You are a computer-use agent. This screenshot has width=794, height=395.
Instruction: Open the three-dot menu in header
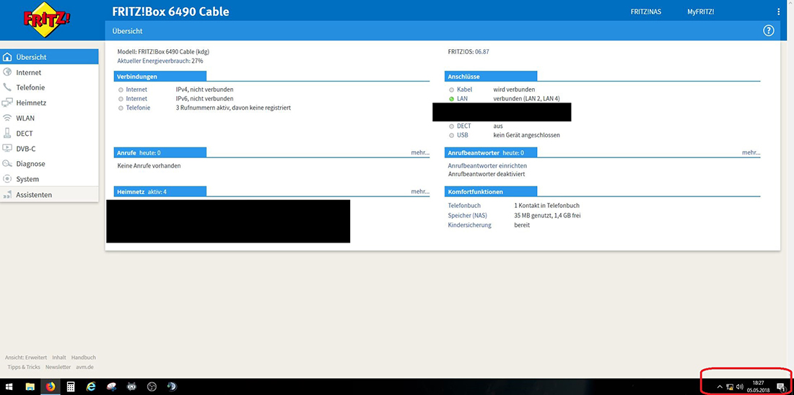(x=778, y=12)
